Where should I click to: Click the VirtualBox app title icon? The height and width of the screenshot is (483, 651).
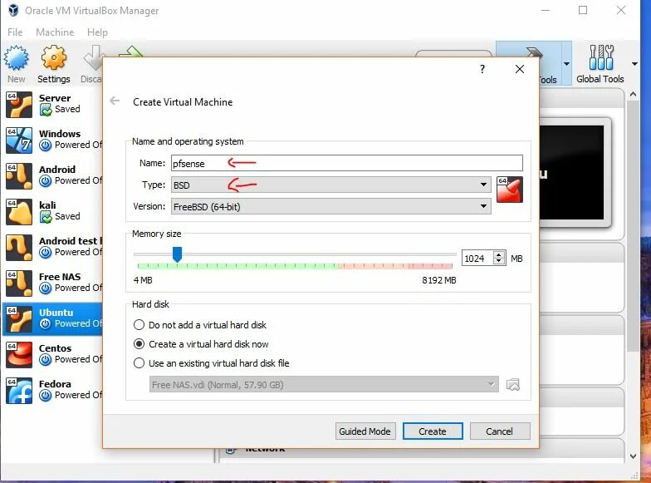tap(13, 10)
